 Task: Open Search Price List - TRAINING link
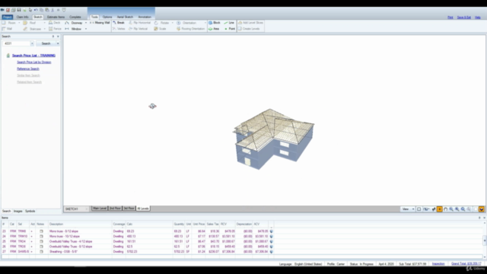point(33,56)
